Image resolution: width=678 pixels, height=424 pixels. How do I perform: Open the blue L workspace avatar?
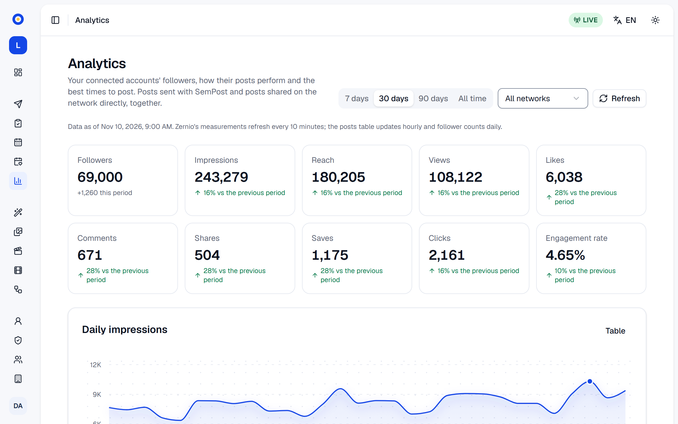[x=18, y=45]
